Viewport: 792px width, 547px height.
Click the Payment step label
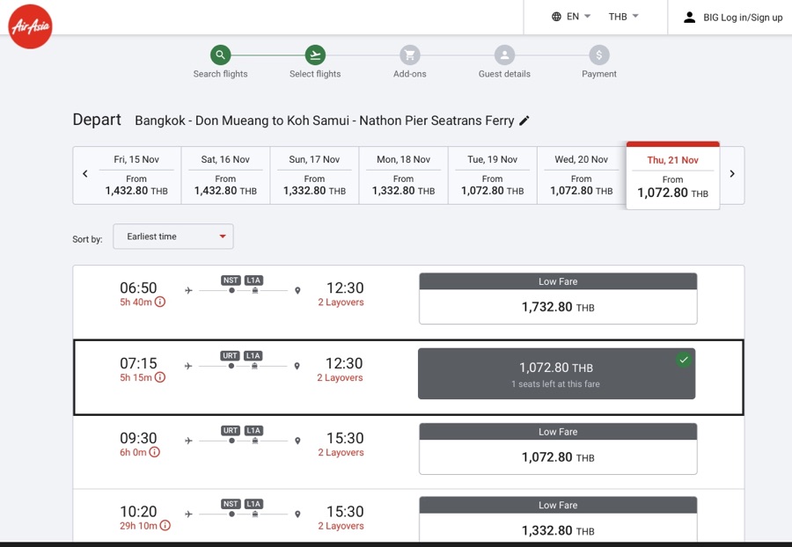599,74
